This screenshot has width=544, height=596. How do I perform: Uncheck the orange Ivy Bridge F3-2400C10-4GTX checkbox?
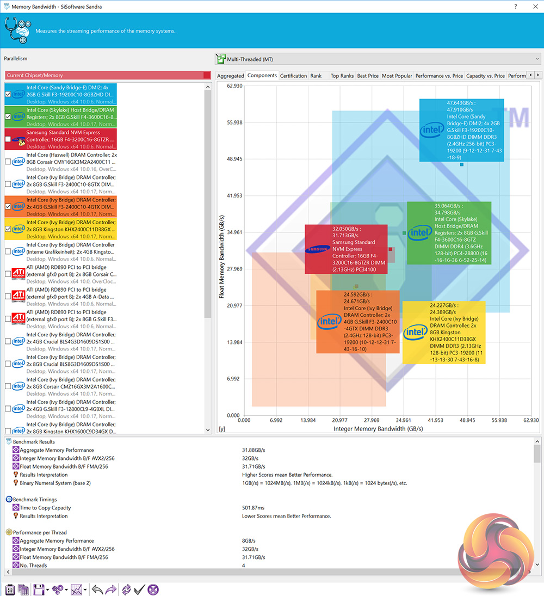click(x=8, y=206)
